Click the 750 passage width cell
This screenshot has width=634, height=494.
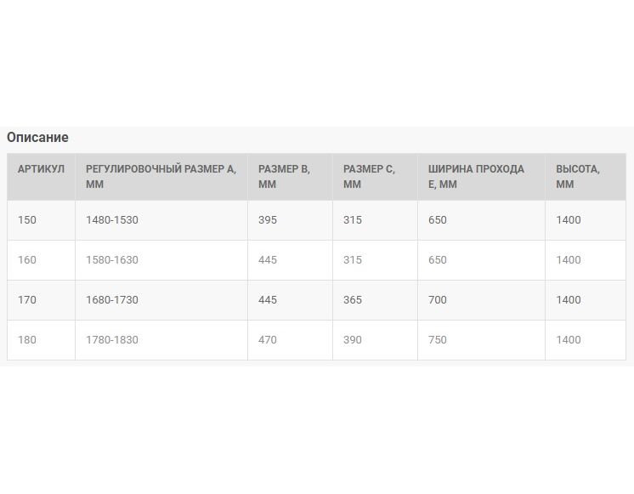tap(482, 340)
